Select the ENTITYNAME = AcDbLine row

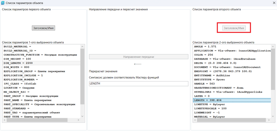(x=232, y=75)
